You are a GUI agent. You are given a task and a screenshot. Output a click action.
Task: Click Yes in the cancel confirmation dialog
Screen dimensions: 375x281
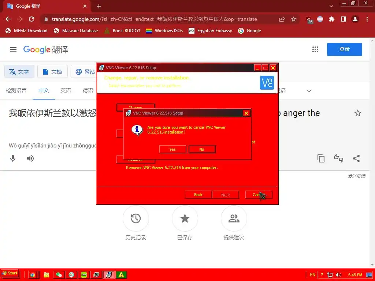[x=172, y=149]
